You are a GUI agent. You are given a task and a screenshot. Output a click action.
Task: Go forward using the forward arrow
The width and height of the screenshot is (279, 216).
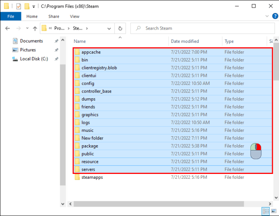(x=18, y=28)
